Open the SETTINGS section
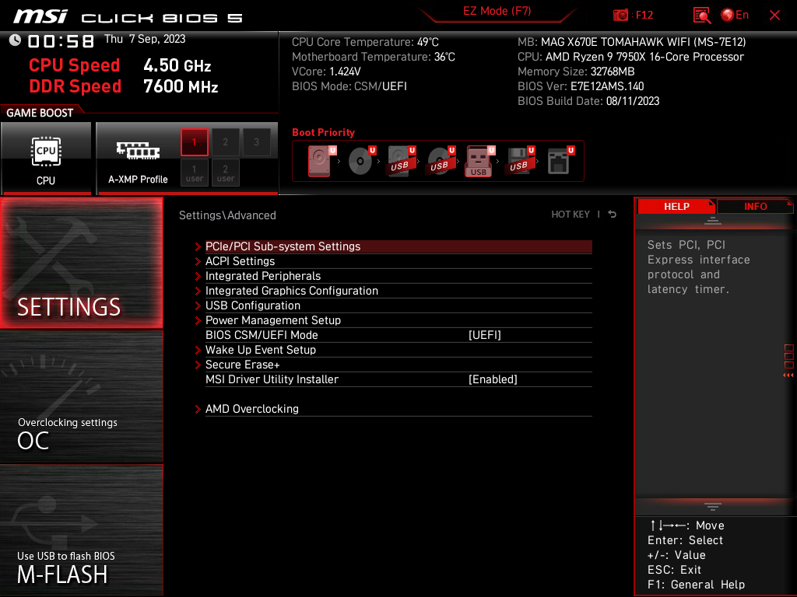Screen dimensions: 797x597 (81, 263)
